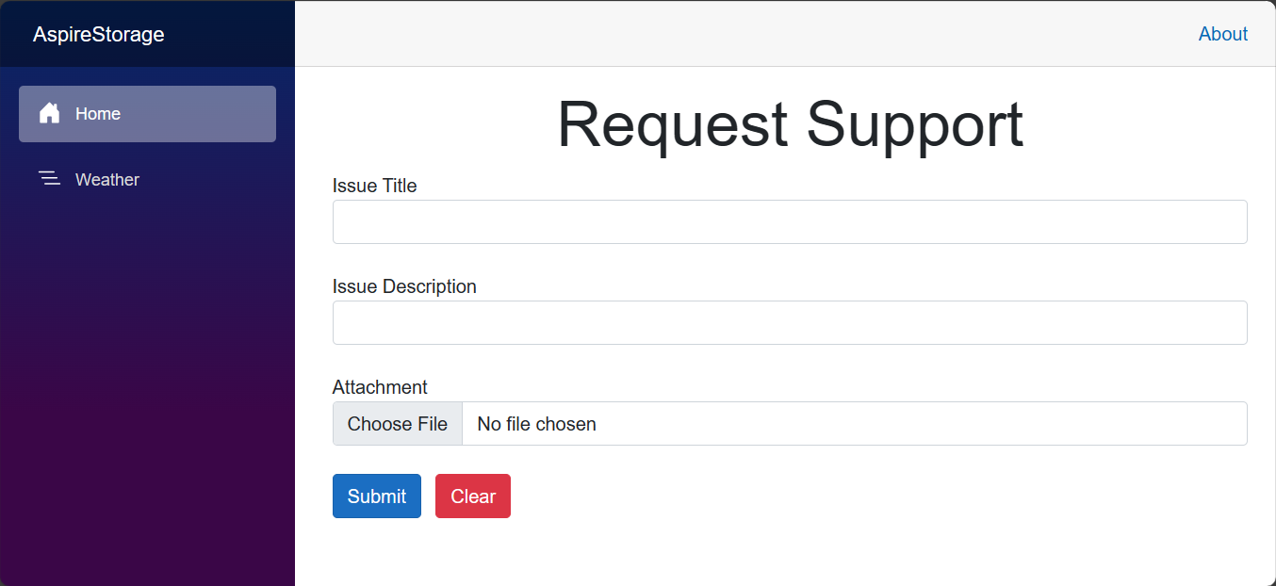Submit the support request form
The image size is (1276, 586).
coord(376,496)
